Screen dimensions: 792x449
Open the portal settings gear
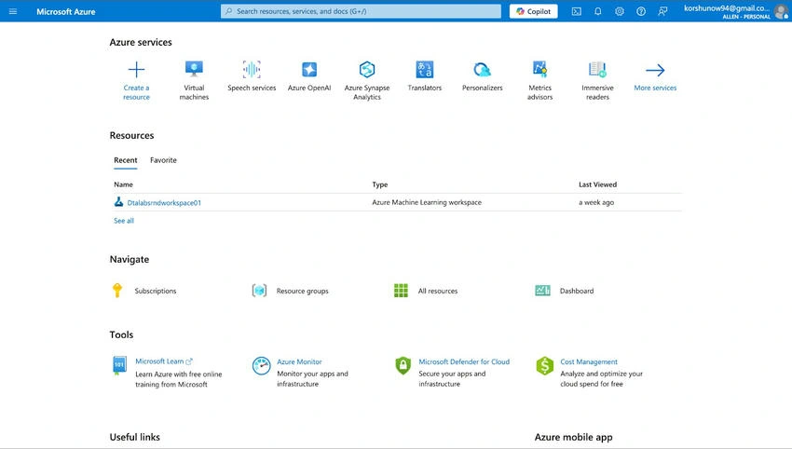click(620, 11)
